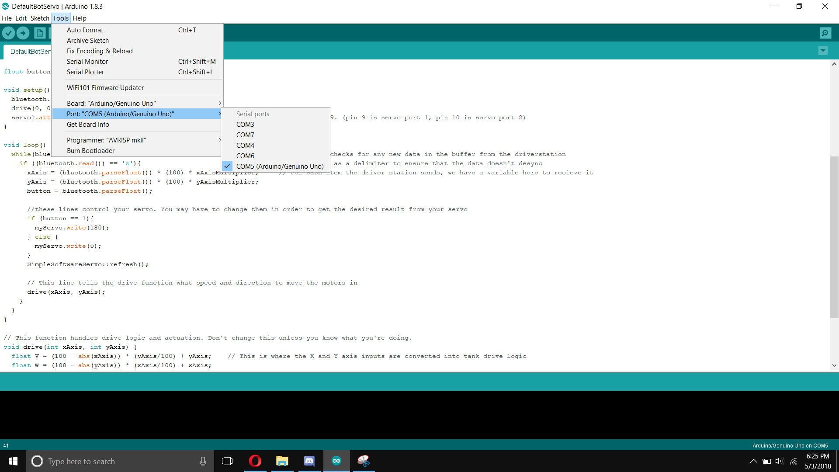Viewport: 839px width, 472px height.
Task: Open WiFi101 Firmware Updater
Action: tap(137, 88)
